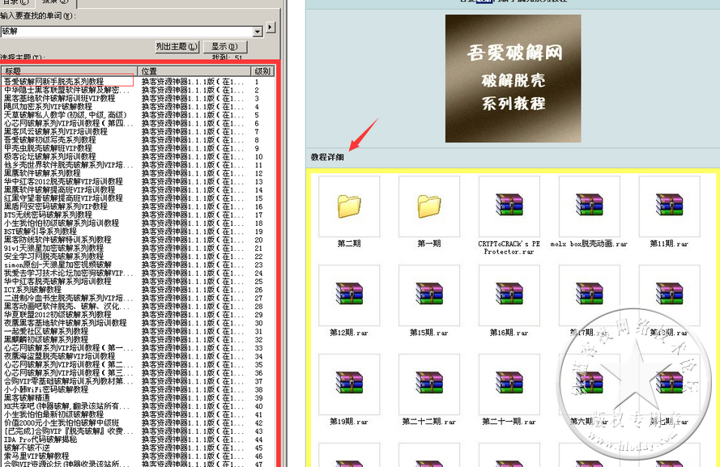The height and width of the screenshot is (467, 720).
Task: Open the 第二期 folder icon
Action: (349, 206)
